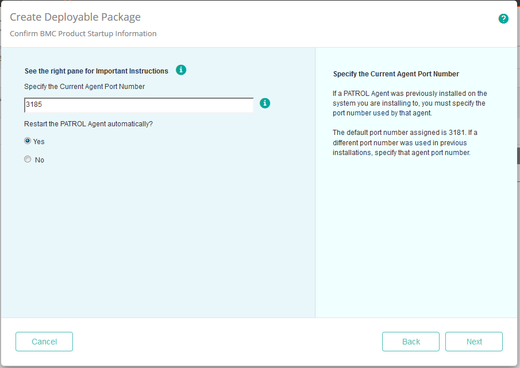Cancel creating the deployable package

(44, 341)
